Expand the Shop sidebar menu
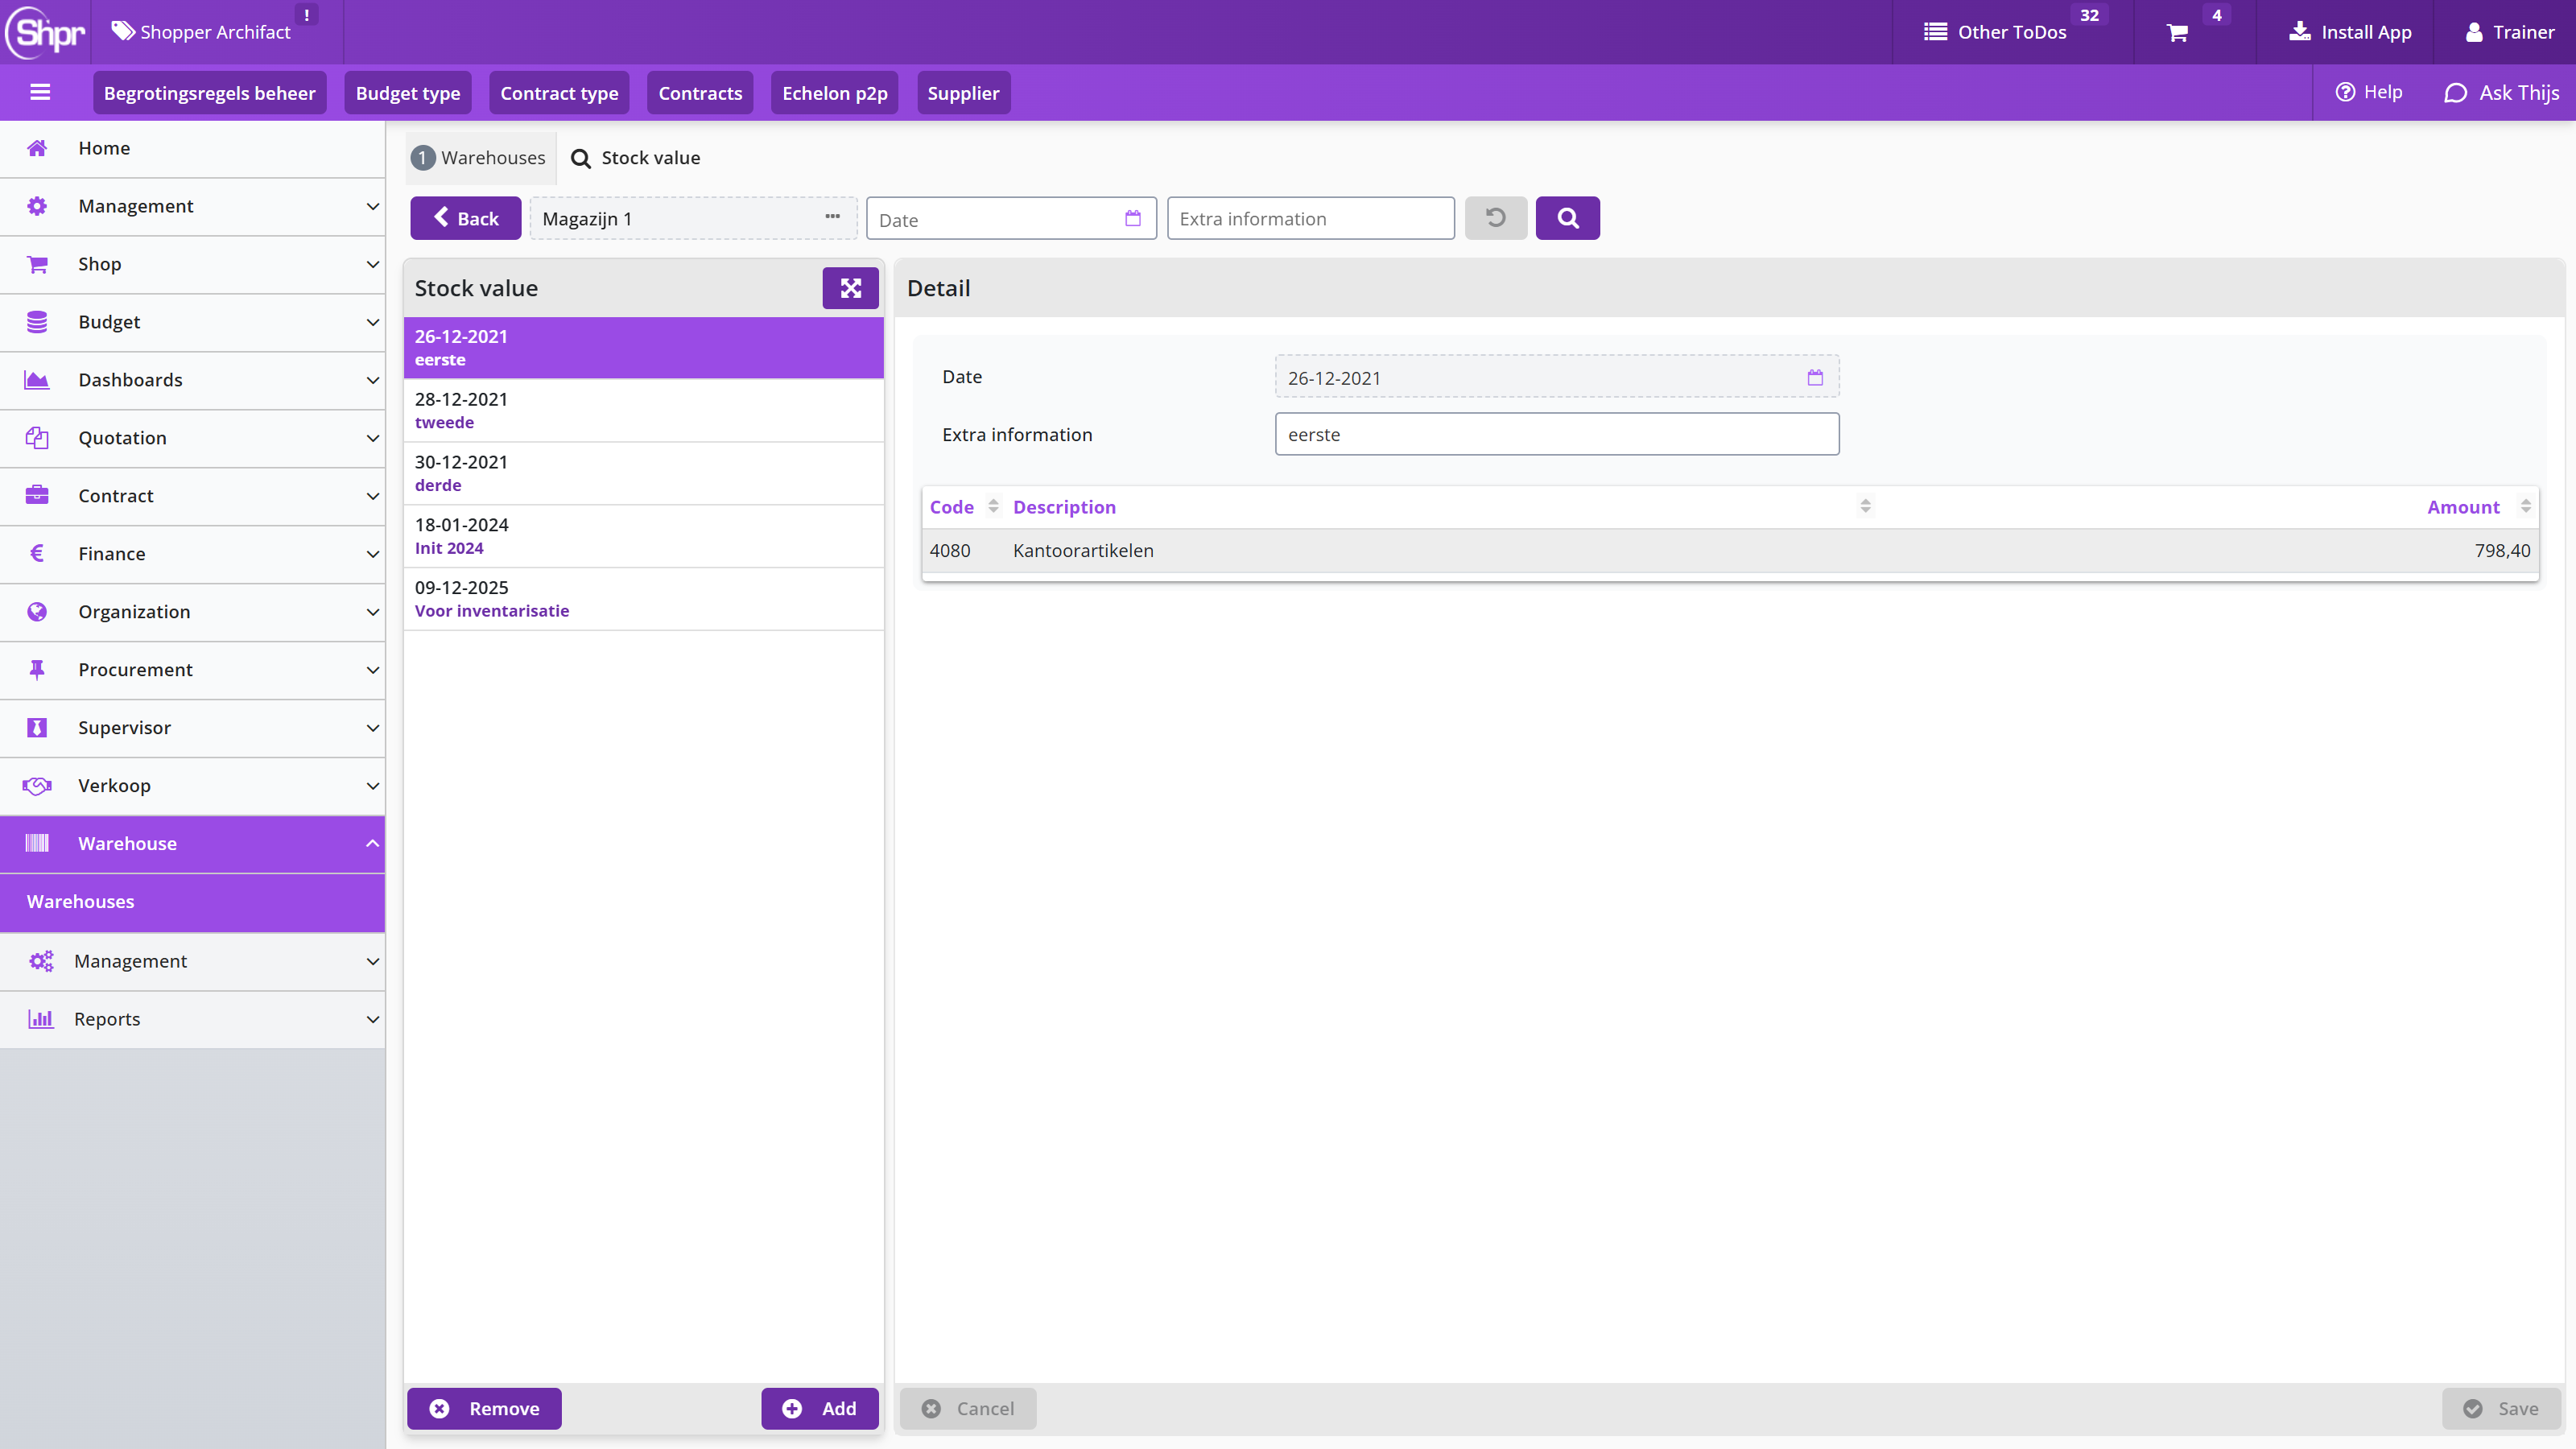This screenshot has height=1449, width=2576. coord(192,264)
